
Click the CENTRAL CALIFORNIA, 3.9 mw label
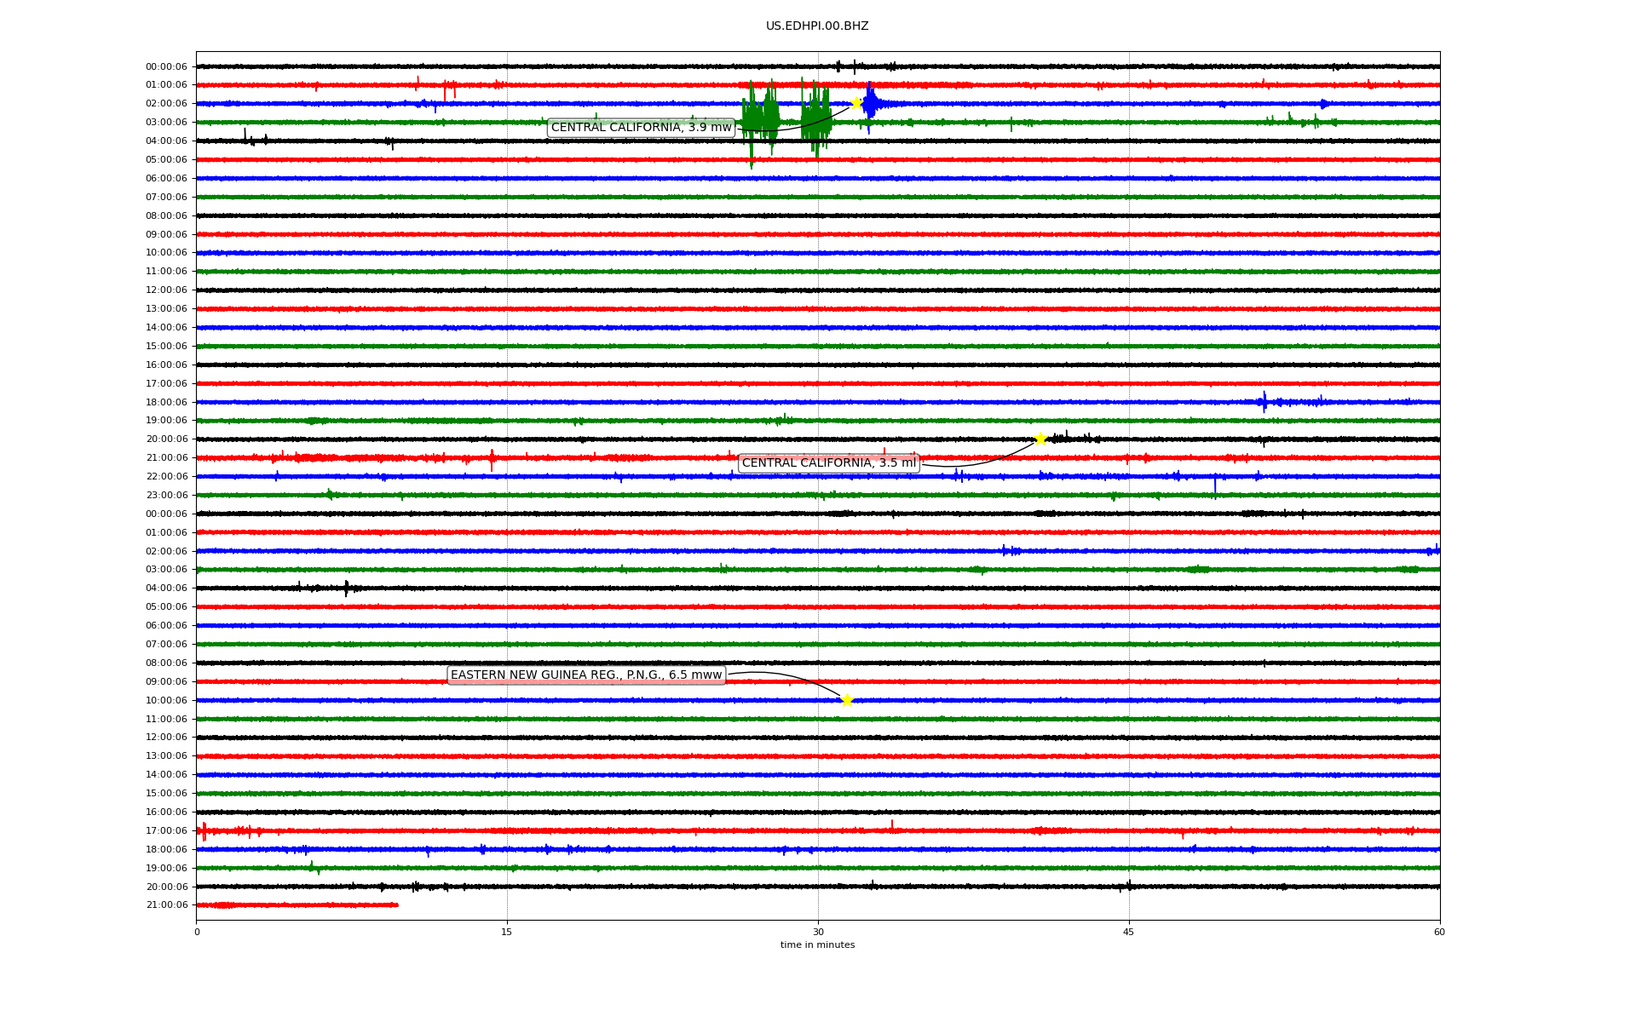point(641,128)
